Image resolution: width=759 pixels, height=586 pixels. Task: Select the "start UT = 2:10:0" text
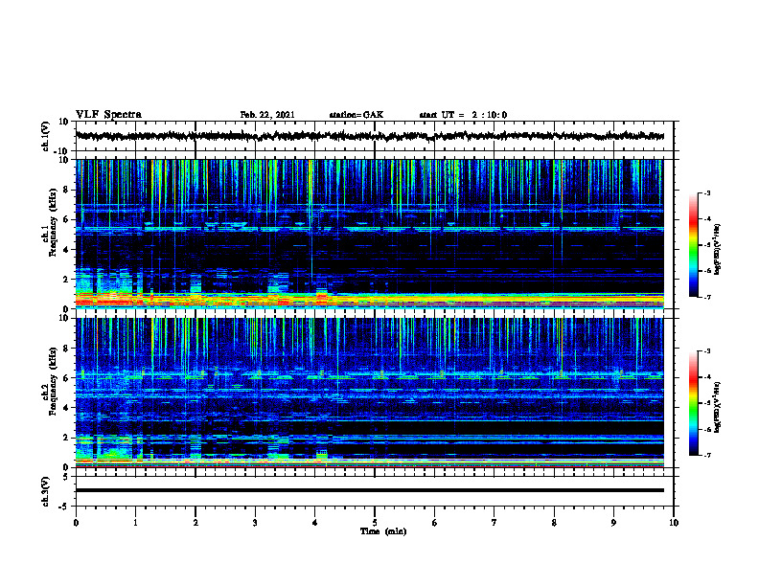pos(463,115)
